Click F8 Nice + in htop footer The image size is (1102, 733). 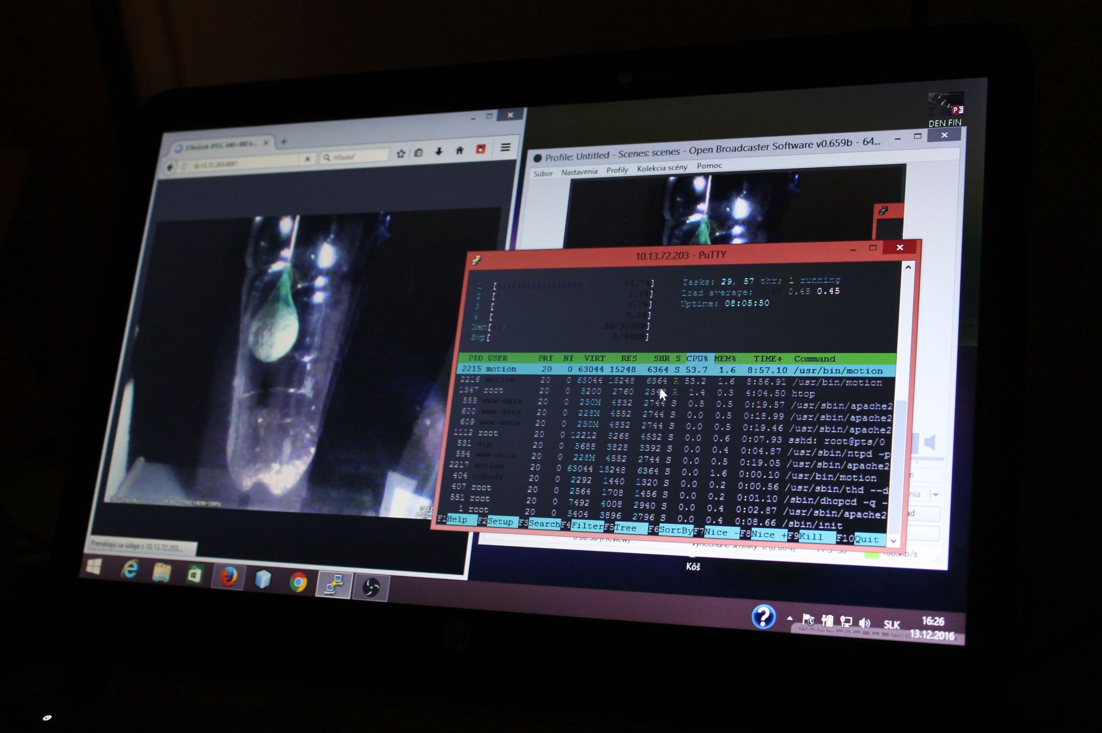tap(764, 535)
